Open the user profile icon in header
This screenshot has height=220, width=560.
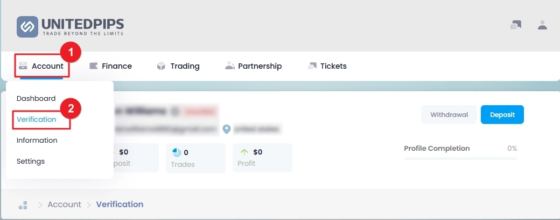click(x=543, y=25)
